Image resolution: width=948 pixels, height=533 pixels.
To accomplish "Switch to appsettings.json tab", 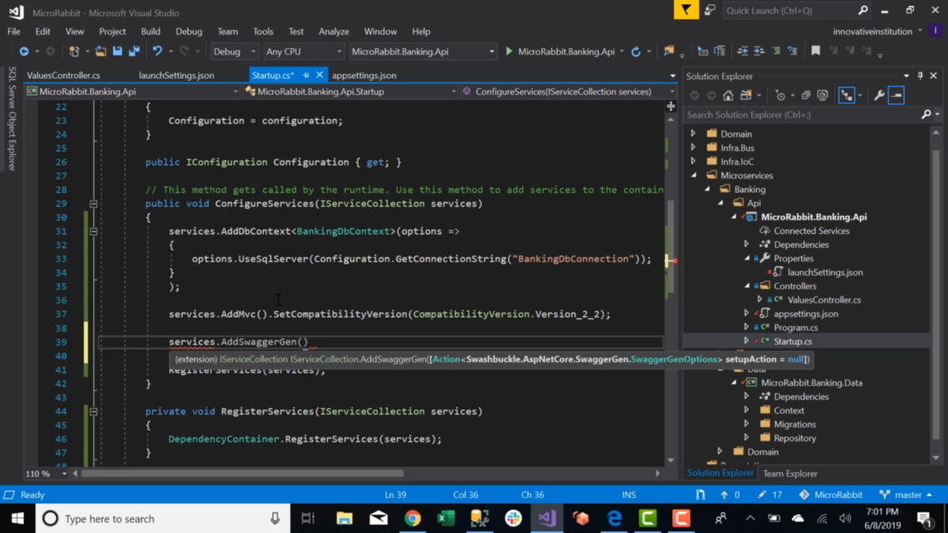I will point(364,75).
